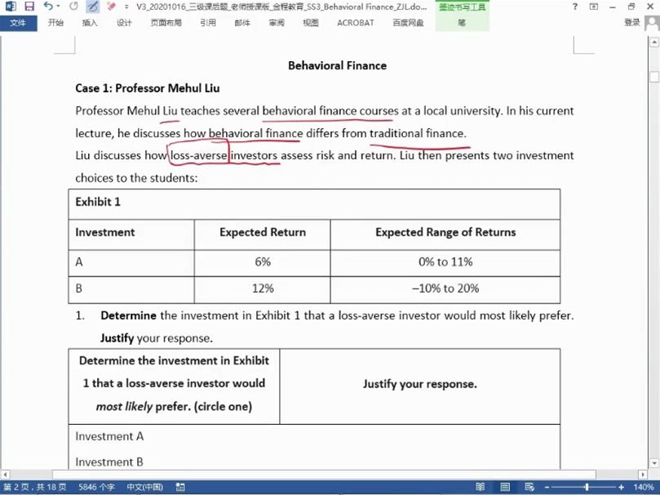The image size is (660, 495).
Task: Click the Word application icon in title bar
Action: 10,7
